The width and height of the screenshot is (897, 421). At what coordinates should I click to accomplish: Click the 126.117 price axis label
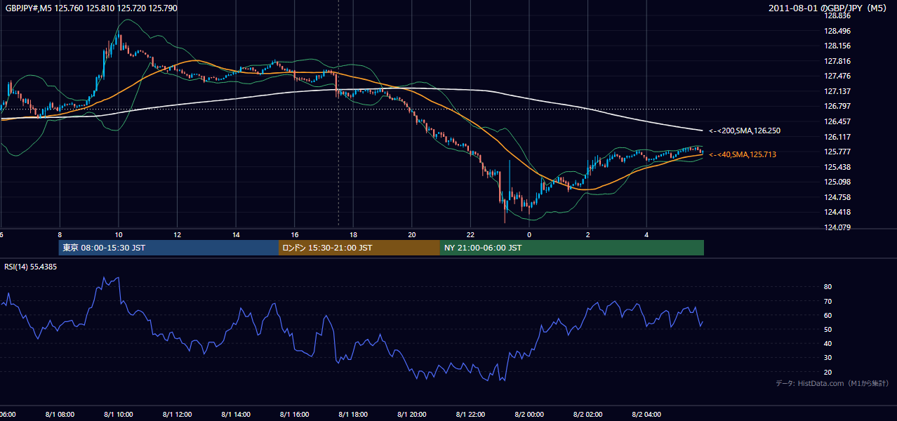837,137
